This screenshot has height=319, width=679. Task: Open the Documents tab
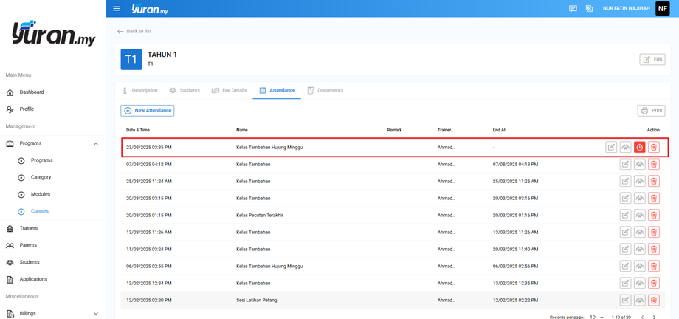coord(325,90)
